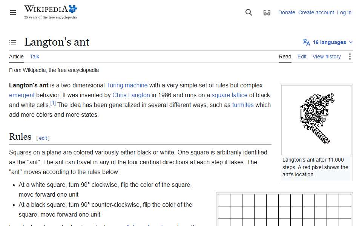This screenshot has height=226, width=362.
Task: Click Create account link
Action: pyautogui.click(x=316, y=13)
